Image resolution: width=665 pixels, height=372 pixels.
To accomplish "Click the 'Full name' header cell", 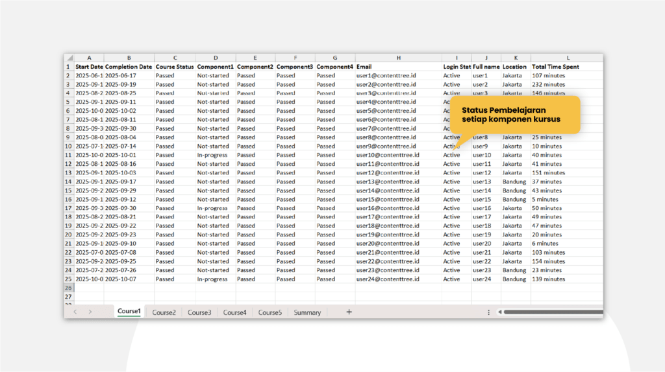I will pos(486,67).
